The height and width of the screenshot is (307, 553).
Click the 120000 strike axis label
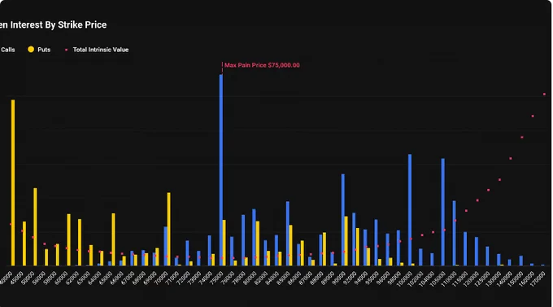tap(471, 278)
